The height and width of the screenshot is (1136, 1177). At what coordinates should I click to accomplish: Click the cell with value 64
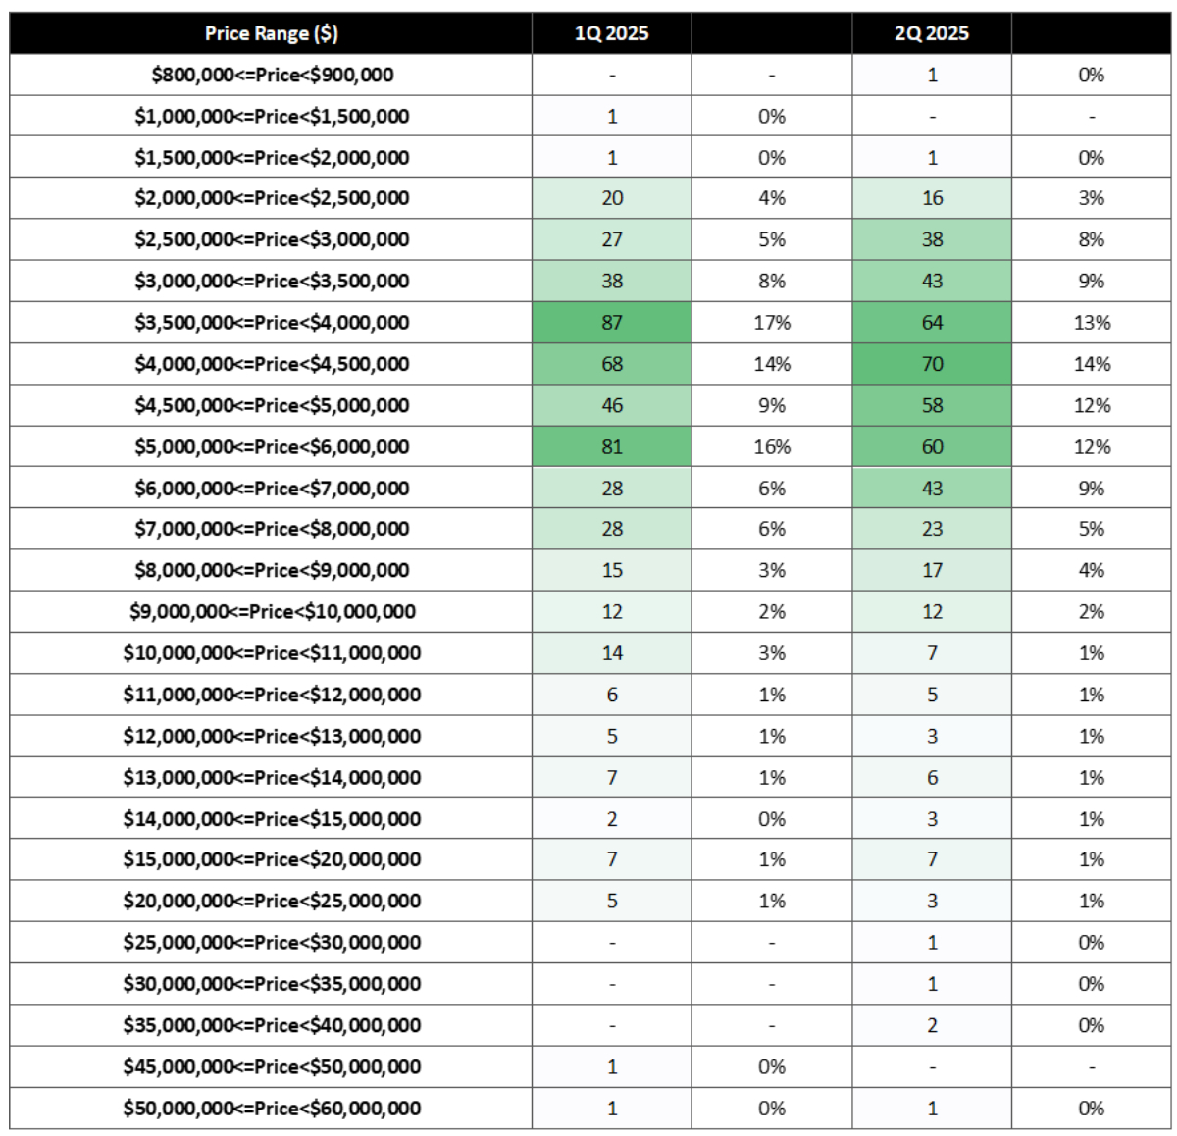[x=932, y=323]
